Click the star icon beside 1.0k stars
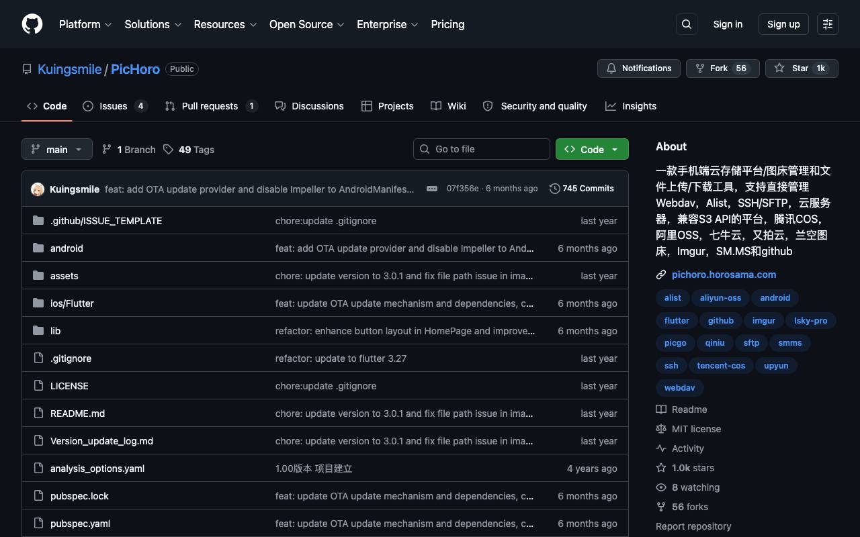The image size is (860, 537). pos(661,468)
